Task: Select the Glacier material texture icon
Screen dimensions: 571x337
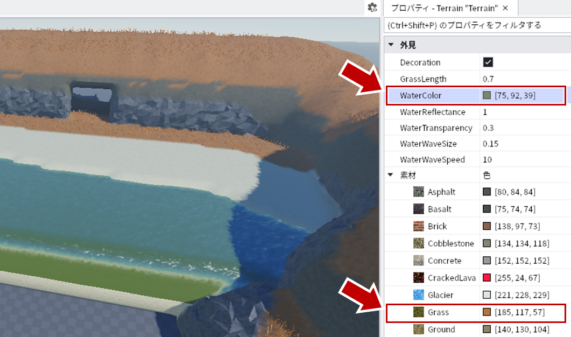Action: (x=418, y=294)
